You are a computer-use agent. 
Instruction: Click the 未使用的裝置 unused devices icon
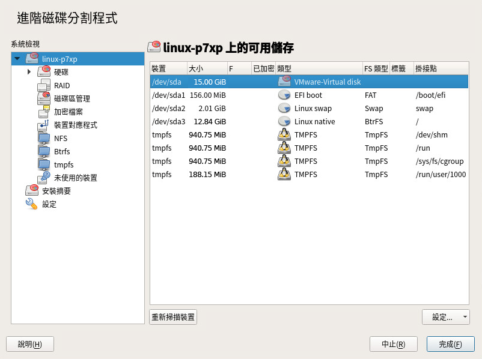click(44, 177)
